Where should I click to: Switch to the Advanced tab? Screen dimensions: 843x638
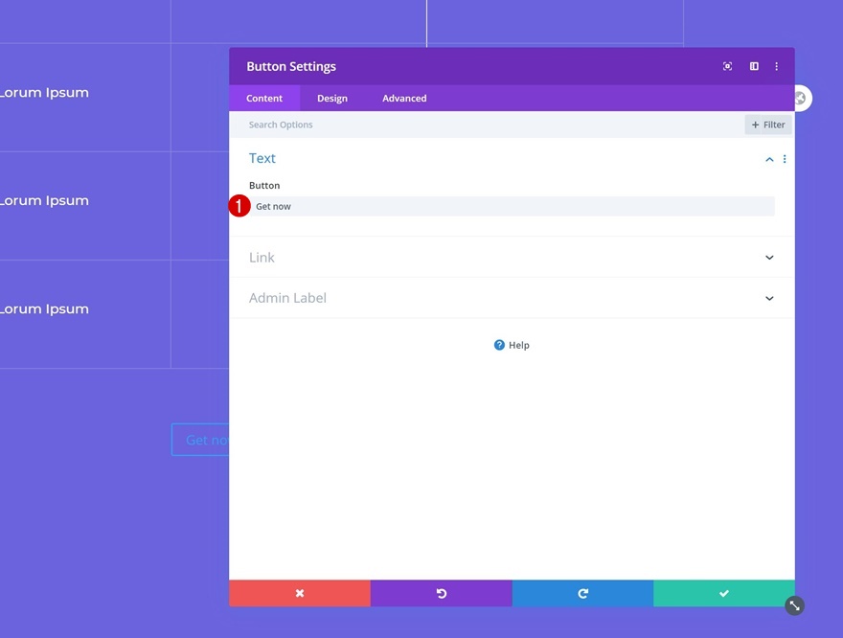404,99
